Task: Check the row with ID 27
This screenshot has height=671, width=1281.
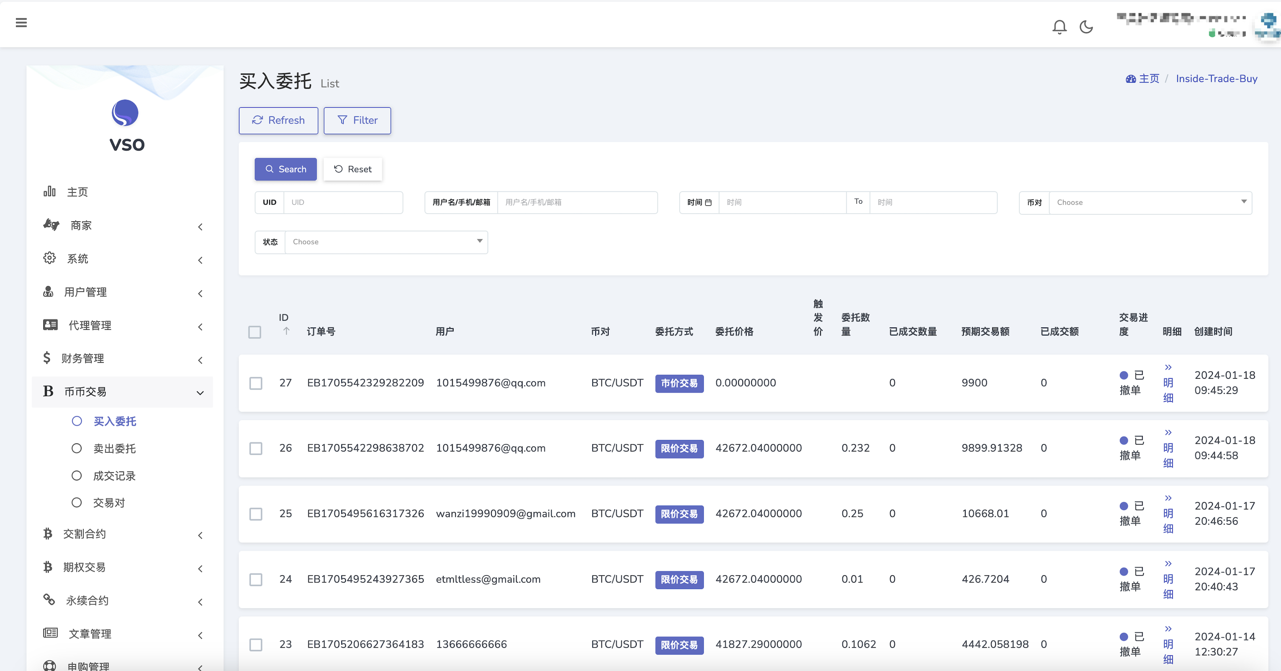Action: click(256, 383)
